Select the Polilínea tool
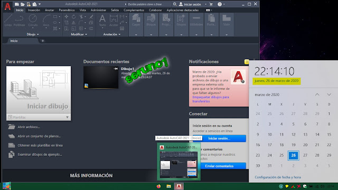338x190 pixels. (19, 20)
